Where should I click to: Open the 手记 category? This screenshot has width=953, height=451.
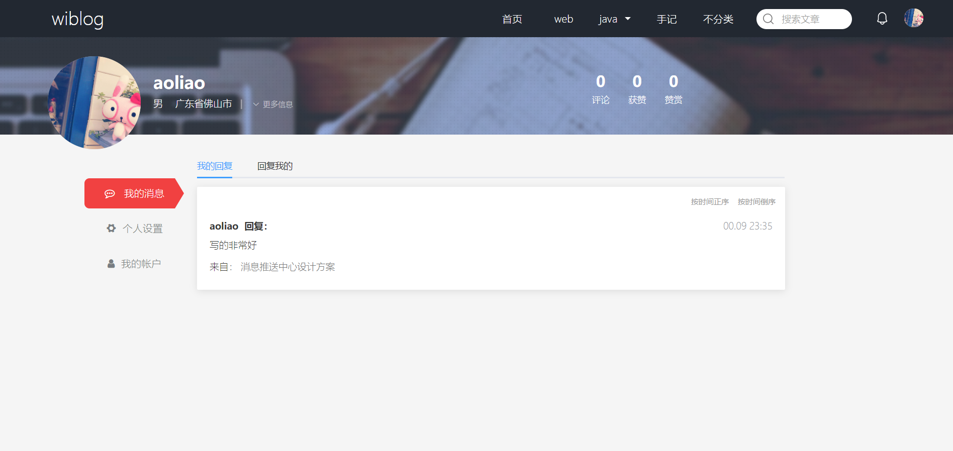pyautogui.click(x=666, y=19)
